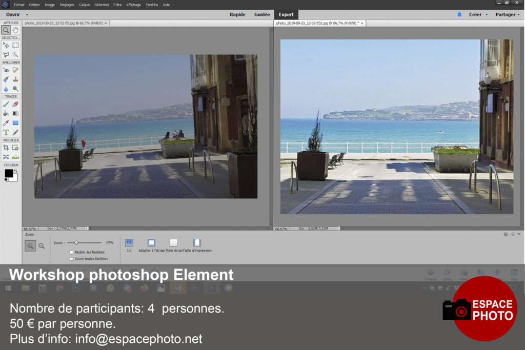Click the Zoom slider handle
Screen dimensions: 525x350
(x=76, y=242)
